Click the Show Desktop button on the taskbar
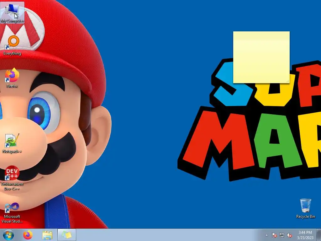Image resolution: width=321 pixels, height=241 pixels. point(319,235)
